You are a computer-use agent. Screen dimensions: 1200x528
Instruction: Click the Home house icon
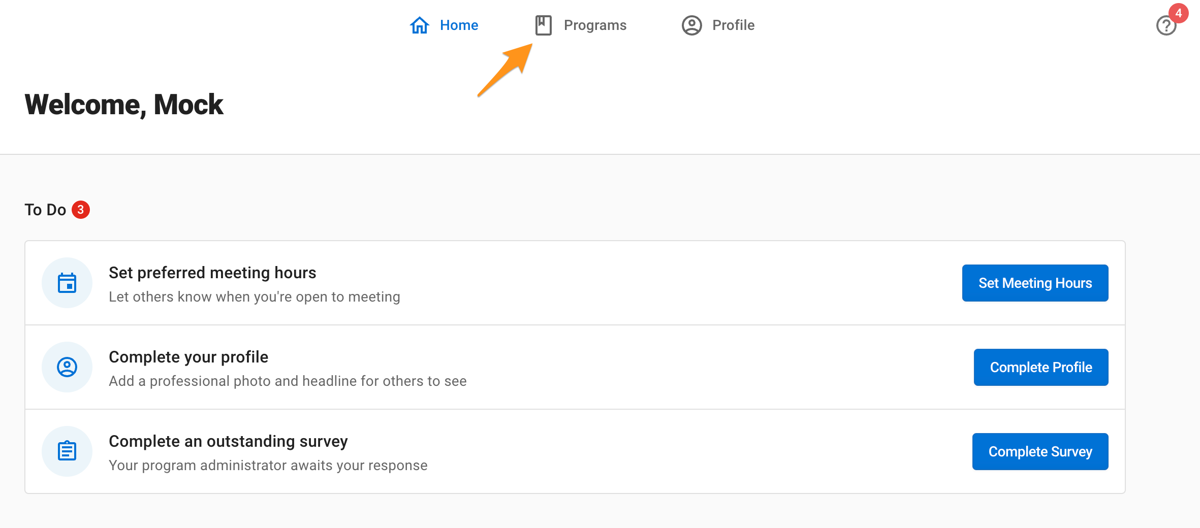point(419,25)
